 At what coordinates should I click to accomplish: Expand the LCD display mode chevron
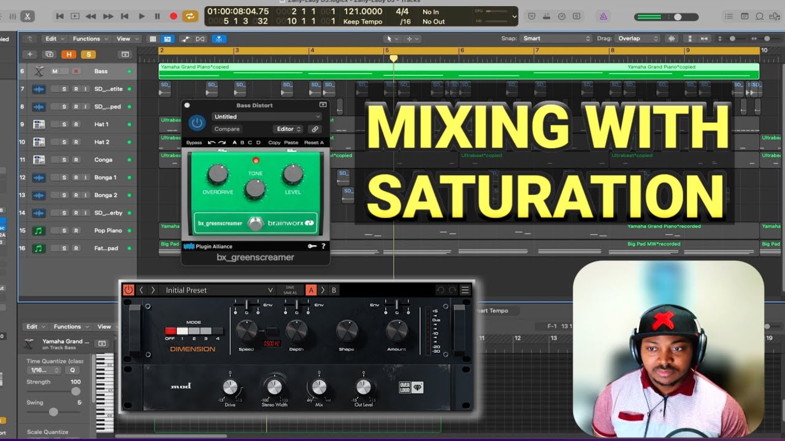tap(514, 17)
